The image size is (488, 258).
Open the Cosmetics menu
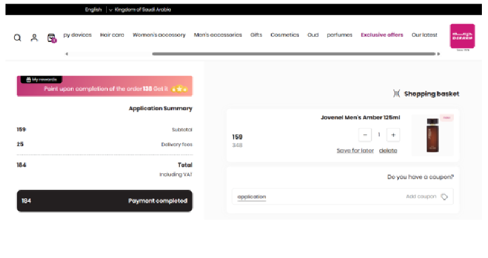tap(285, 35)
